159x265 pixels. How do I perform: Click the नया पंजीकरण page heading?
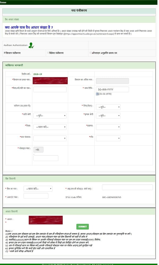[79, 11]
